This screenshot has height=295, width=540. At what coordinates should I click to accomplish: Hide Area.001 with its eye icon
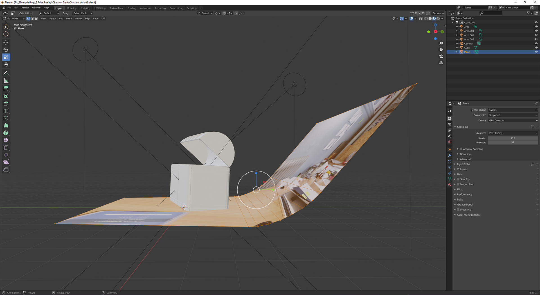pyautogui.click(x=536, y=31)
